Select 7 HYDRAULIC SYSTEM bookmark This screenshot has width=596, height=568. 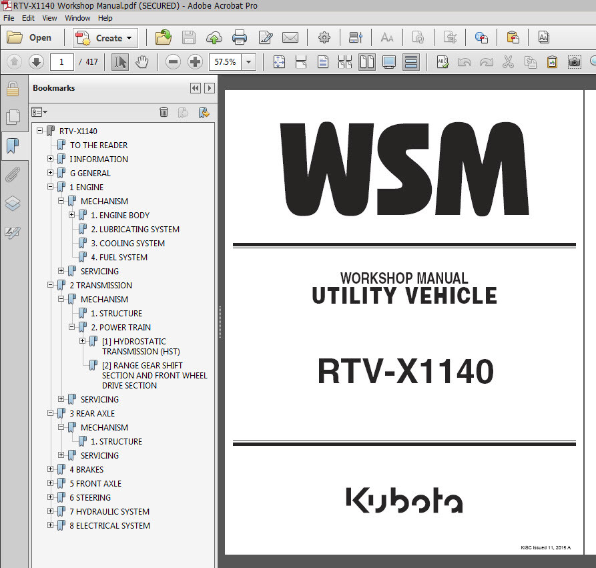tap(109, 511)
